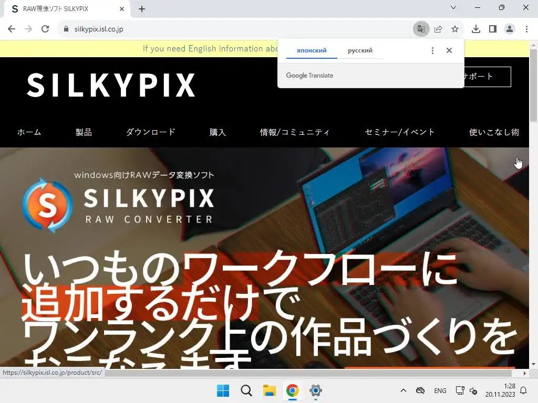Open the Windows Start menu
Screen dimensions: 538x403
tap(223, 390)
